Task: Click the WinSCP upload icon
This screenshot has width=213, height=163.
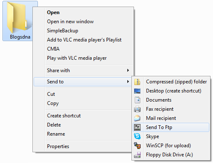Action: point(137,146)
